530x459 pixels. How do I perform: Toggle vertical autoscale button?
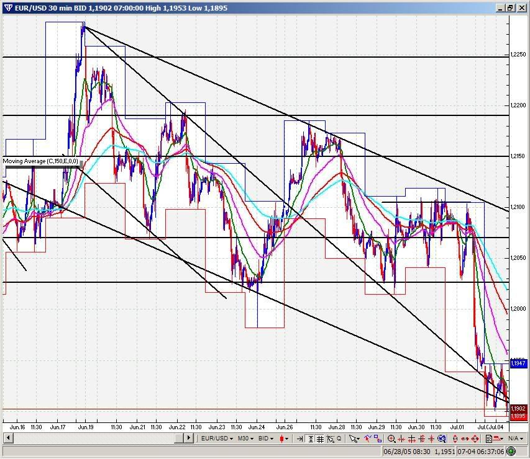[x=310, y=439]
